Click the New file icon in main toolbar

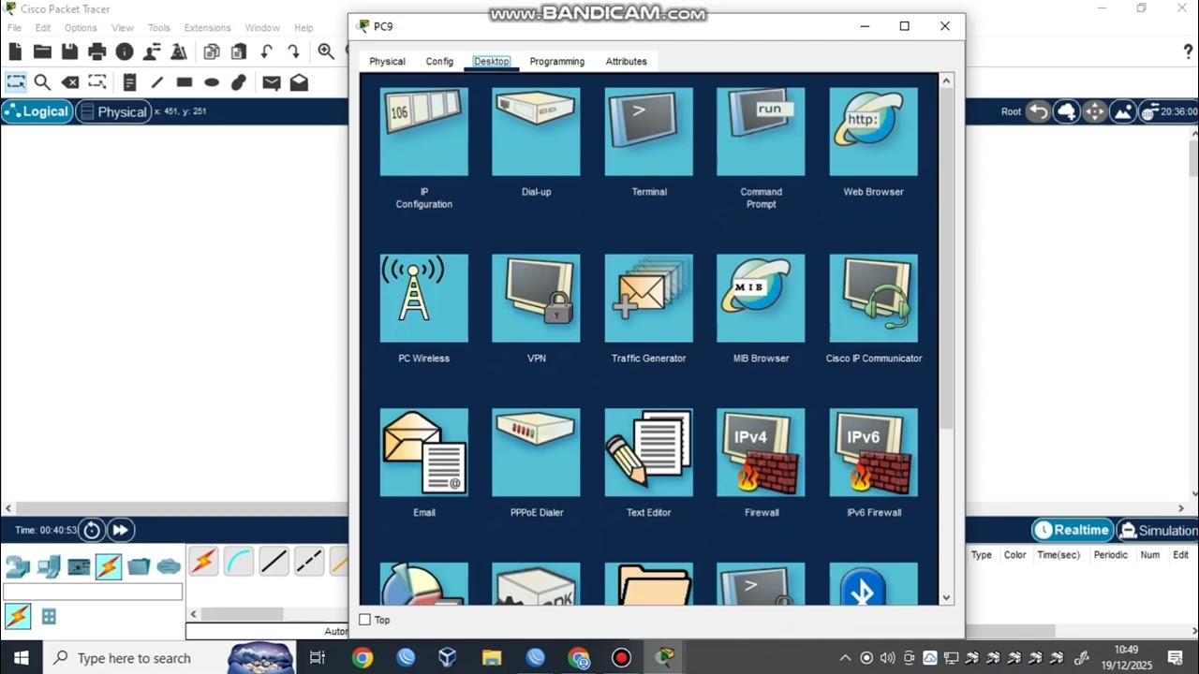coord(15,51)
